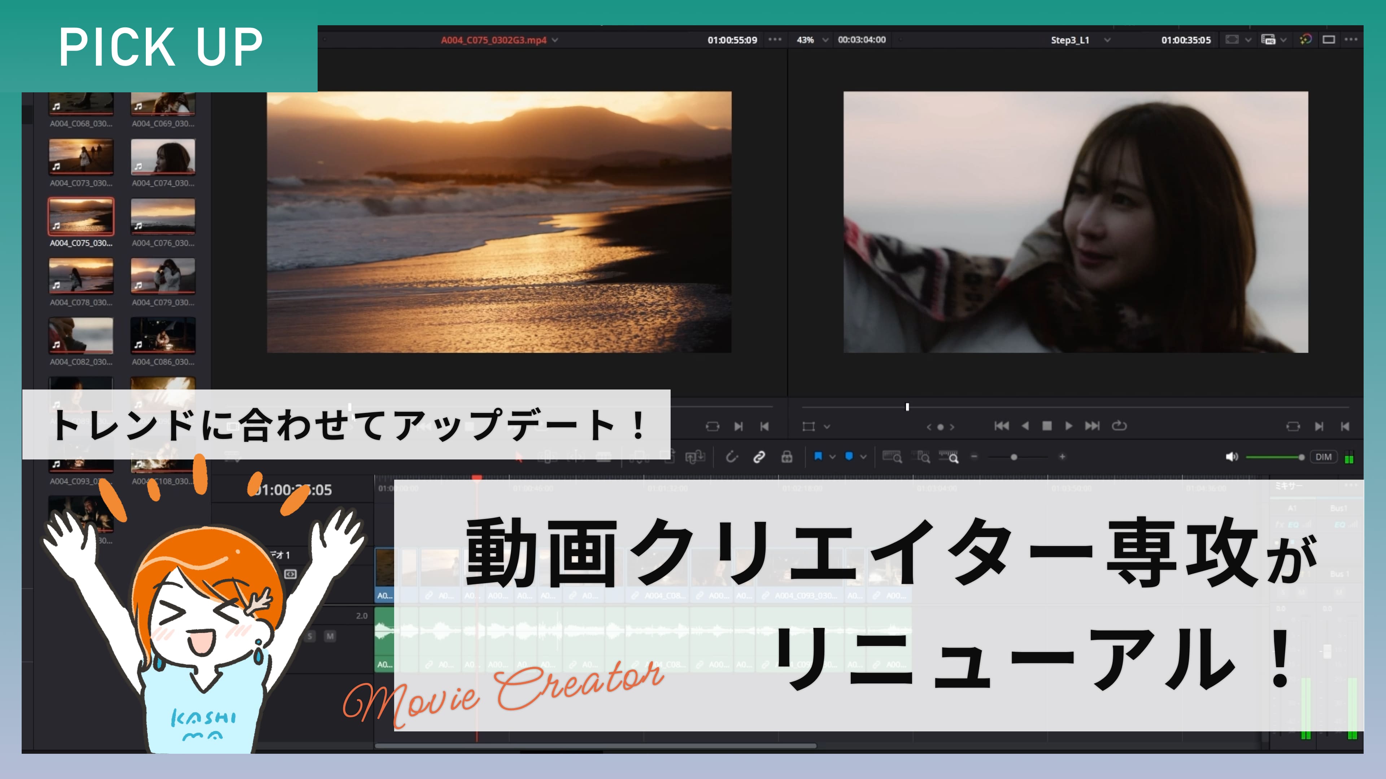Screen dimensions: 1386x779
Task: Select highlighted clip A004_C075_030
Action: (81, 217)
